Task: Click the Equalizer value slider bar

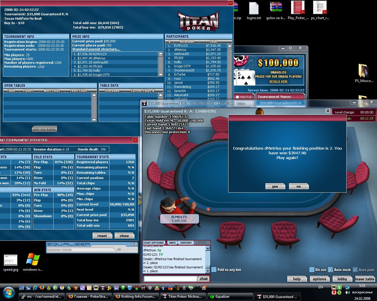Action: tap(82, 250)
